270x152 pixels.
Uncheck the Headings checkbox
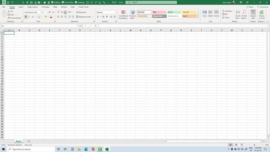point(76,2)
